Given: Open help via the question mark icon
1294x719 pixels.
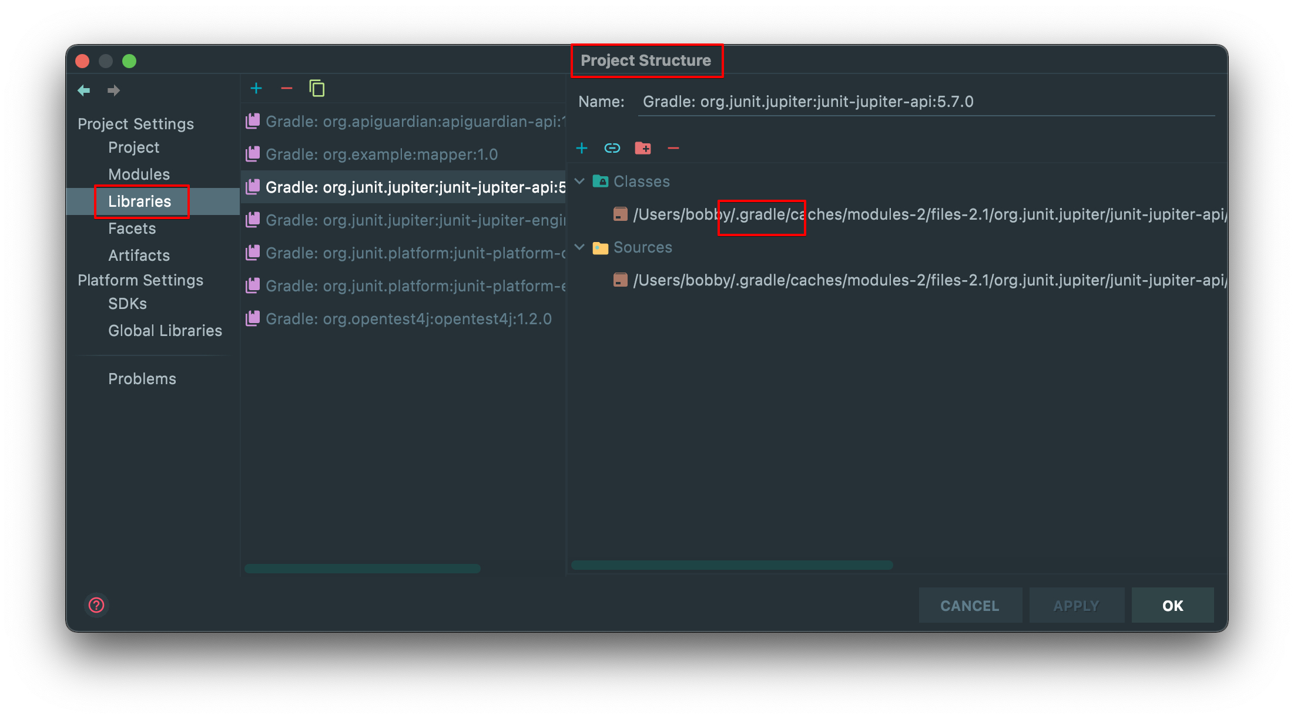Looking at the screenshot, I should pos(96,605).
